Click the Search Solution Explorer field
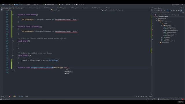Screen dimensions: 185x104 (x=167, y=13)
